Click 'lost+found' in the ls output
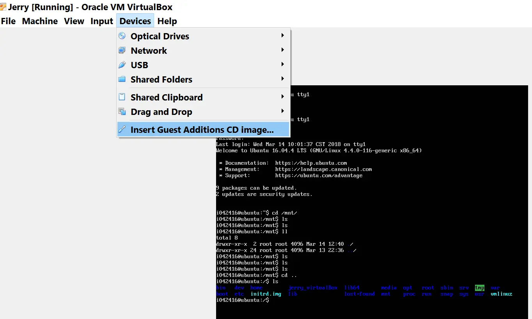The width and height of the screenshot is (532, 319). pyautogui.click(x=359, y=294)
